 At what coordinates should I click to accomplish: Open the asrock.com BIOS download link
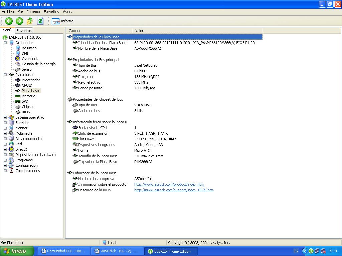[174, 190]
